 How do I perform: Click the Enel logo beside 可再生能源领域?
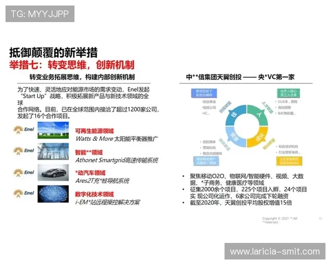click(x=24, y=129)
